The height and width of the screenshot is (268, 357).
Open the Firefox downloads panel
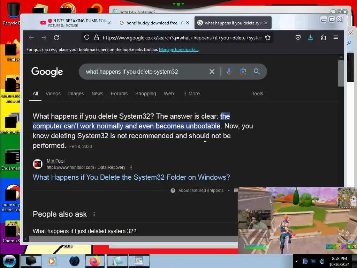(x=311, y=37)
